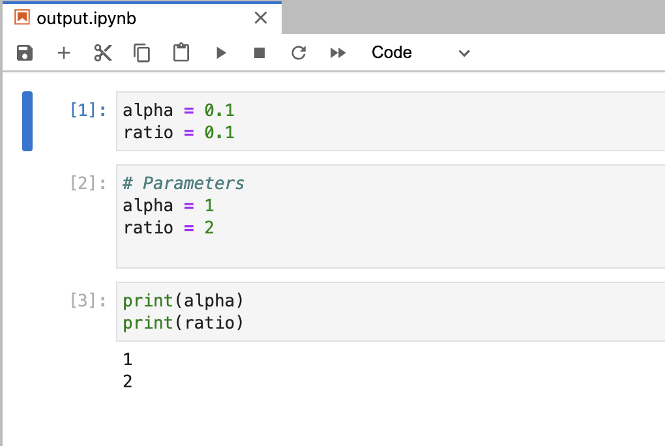Close the output.ipynb tab

(260, 18)
